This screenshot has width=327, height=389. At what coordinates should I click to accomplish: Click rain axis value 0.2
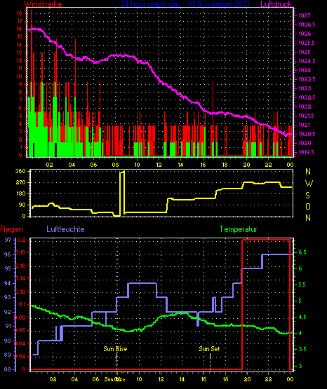(22, 240)
